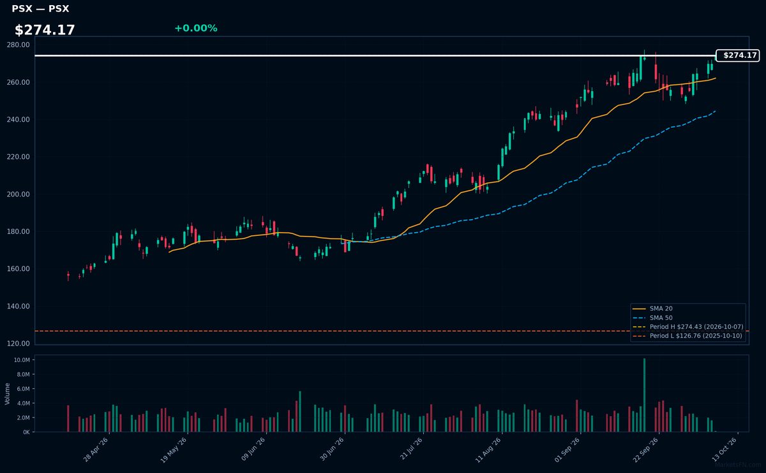Click the 240.00 price axis label
This screenshot has height=473, width=766.
(x=18, y=120)
